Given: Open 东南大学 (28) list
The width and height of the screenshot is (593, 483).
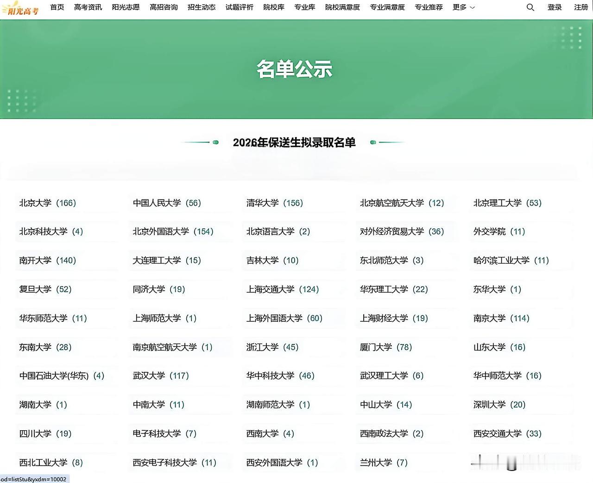Looking at the screenshot, I should [45, 347].
